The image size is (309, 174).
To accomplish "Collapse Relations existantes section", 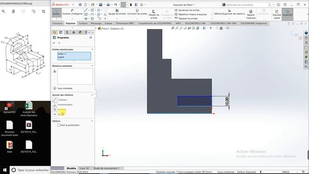I will coord(92,66).
